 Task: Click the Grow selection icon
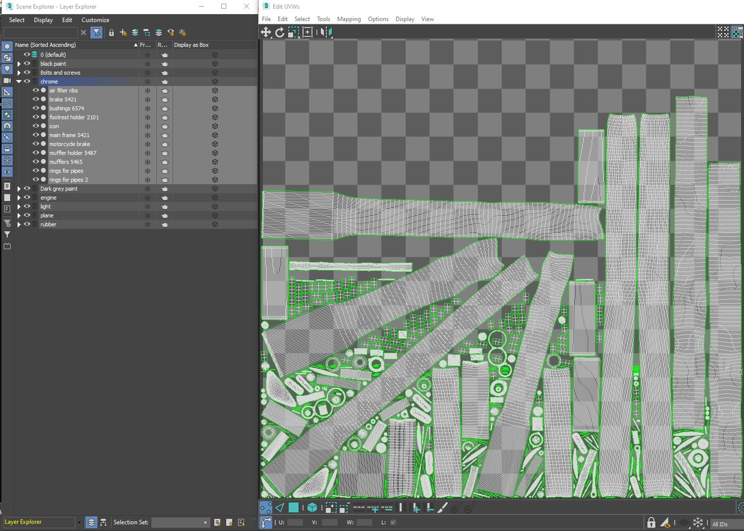click(331, 507)
